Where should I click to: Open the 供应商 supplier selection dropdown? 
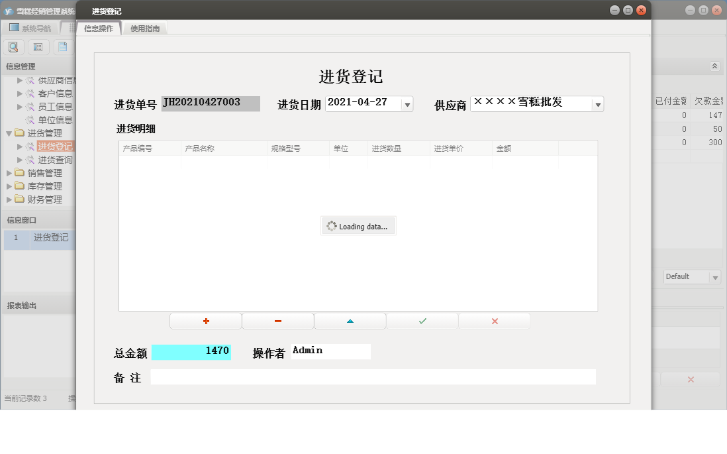pos(597,103)
